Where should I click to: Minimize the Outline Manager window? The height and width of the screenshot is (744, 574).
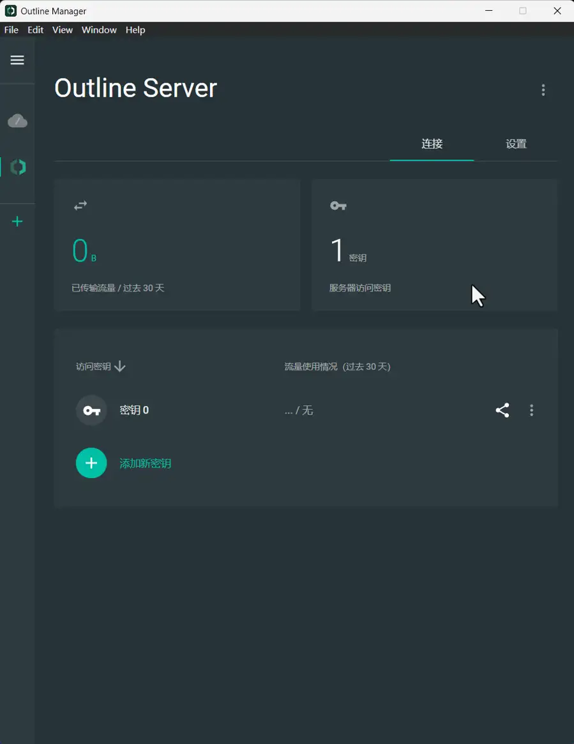point(488,10)
